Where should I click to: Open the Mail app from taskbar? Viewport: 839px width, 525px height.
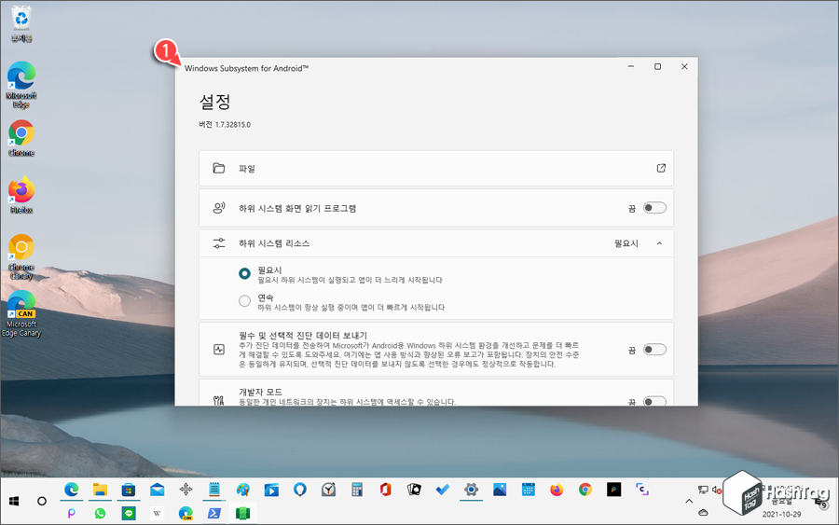pyautogui.click(x=158, y=490)
